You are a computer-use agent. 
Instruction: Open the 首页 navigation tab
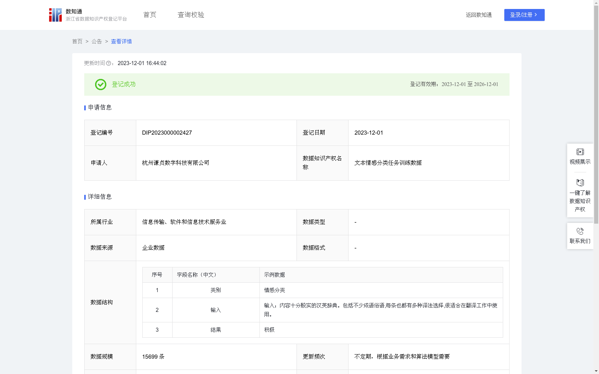tap(150, 15)
